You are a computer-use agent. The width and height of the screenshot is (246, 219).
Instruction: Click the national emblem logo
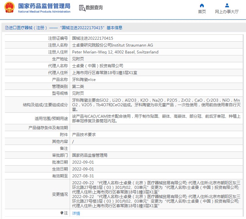9,8
